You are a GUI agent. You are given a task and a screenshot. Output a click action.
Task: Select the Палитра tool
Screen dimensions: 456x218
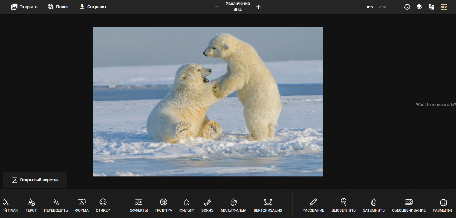click(163, 205)
